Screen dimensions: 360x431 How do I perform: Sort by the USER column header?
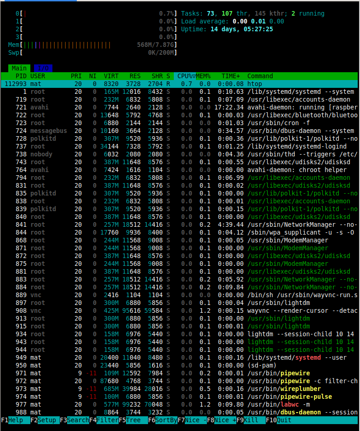point(38,76)
